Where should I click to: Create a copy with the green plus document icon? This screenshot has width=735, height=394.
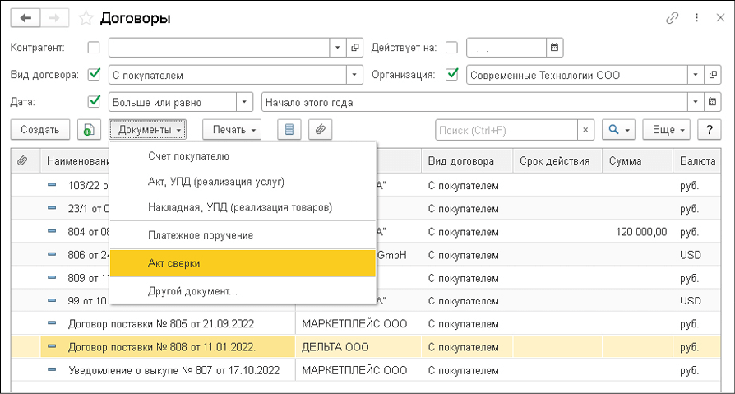pos(88,130)
